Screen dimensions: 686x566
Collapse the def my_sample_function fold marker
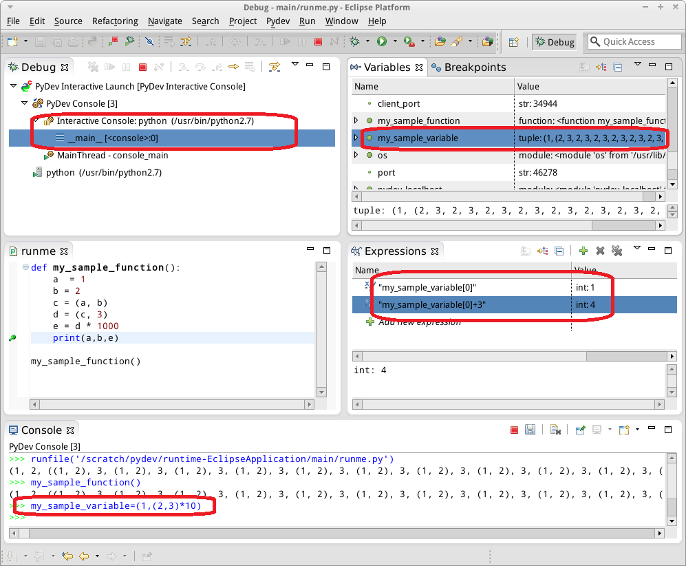pyautogui.click(x=26, y=267)
